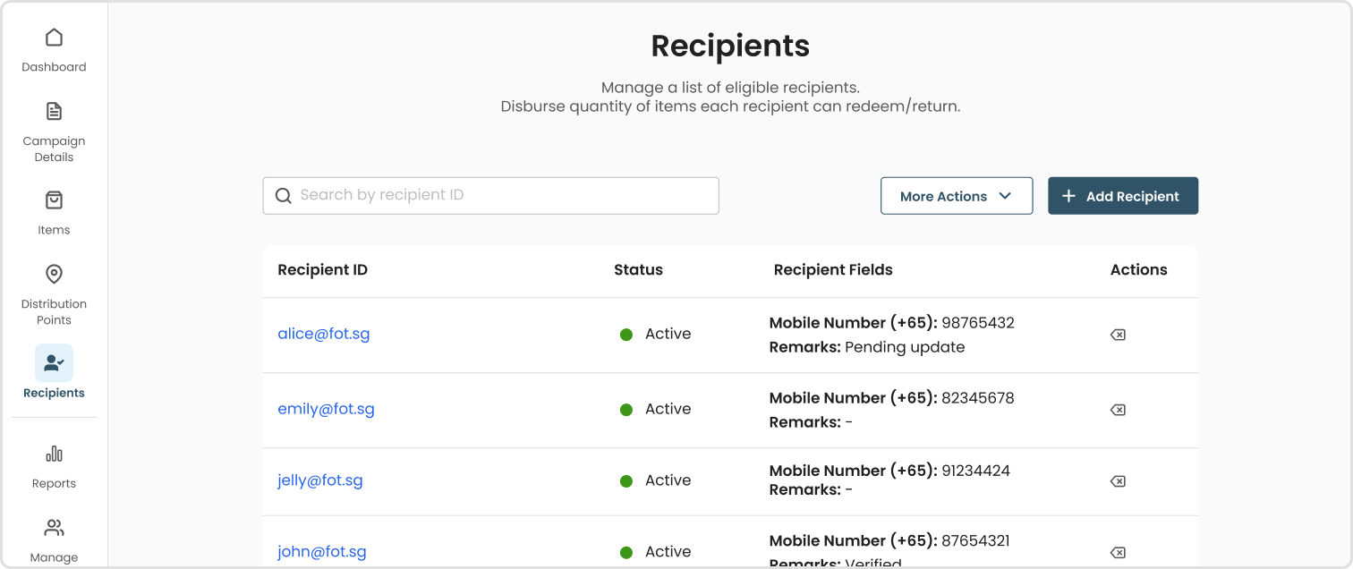Delete recipient john@fot.sg via row icon

[1118, 553]
